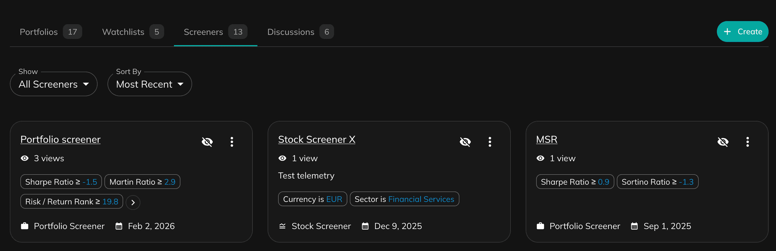Open the kebab menu on Stock Screener X card

pos(490,141)
